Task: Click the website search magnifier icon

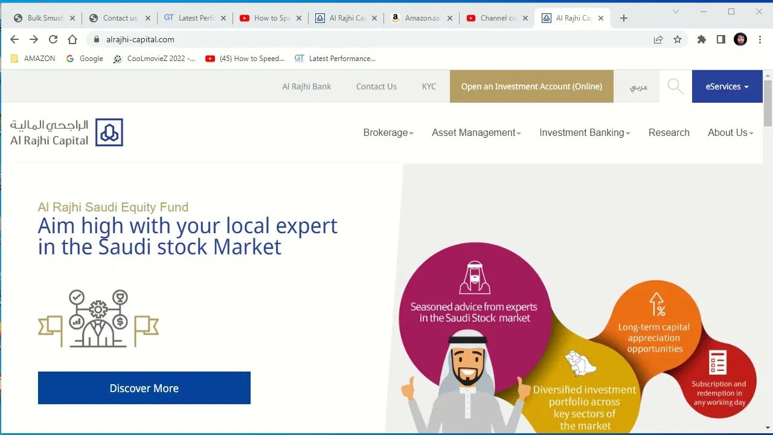Action: 675,86
